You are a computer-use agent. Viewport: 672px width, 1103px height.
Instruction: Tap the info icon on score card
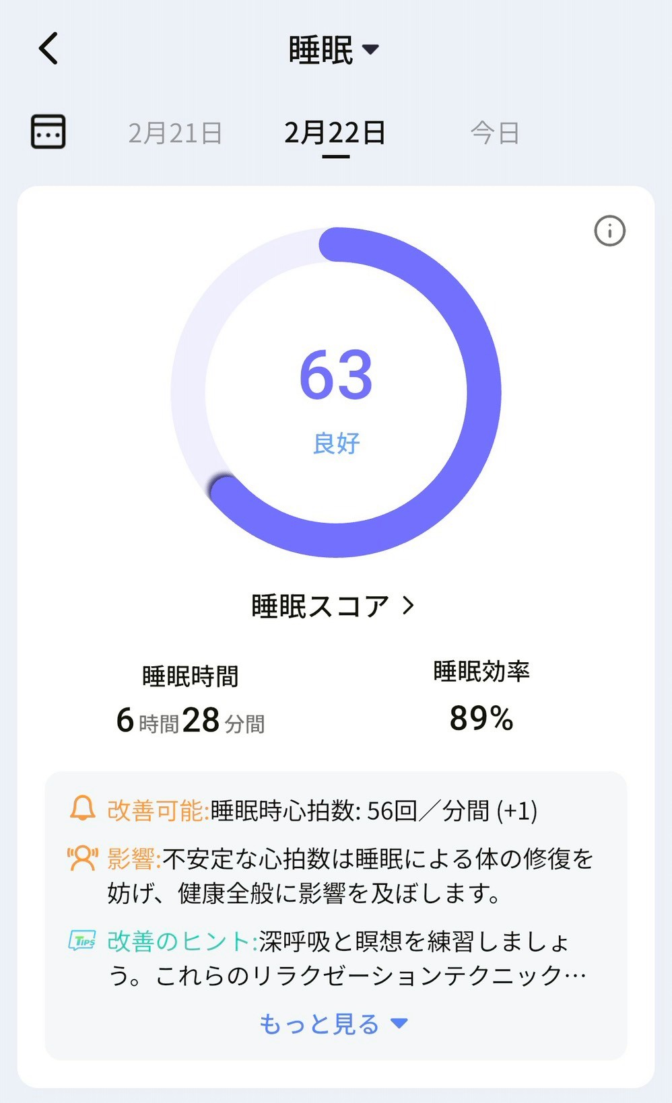609,232
